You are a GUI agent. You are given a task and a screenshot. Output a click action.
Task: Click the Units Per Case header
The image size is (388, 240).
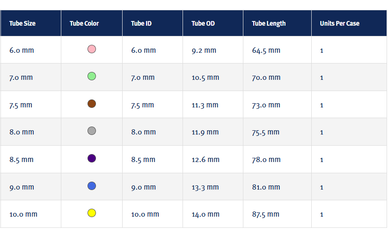pos(340,23)
